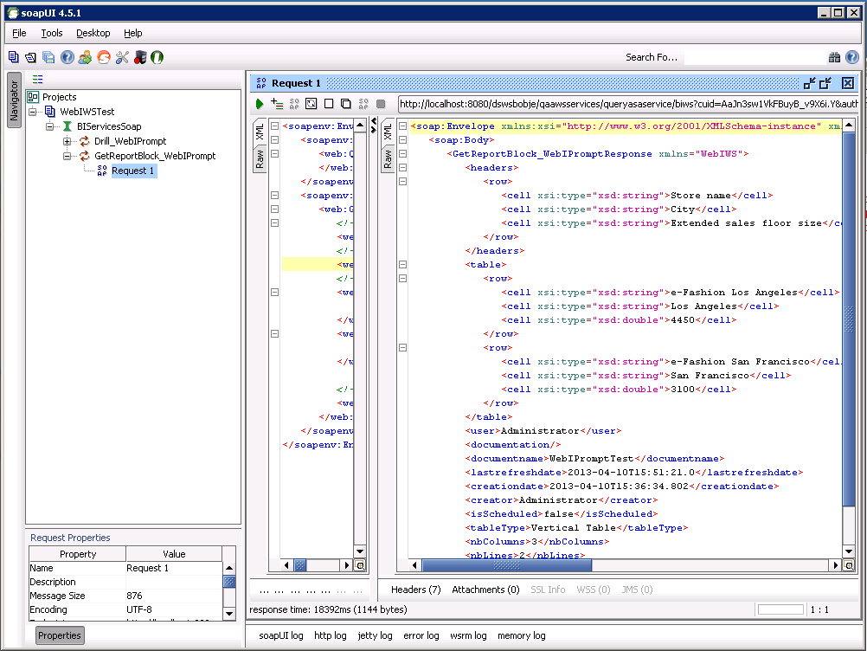Select Request 1 in navigator tree

[x=132, y=171]
